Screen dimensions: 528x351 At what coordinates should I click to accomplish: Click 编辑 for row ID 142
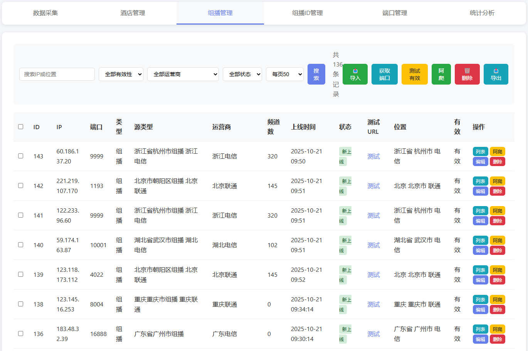pos(480,191)
